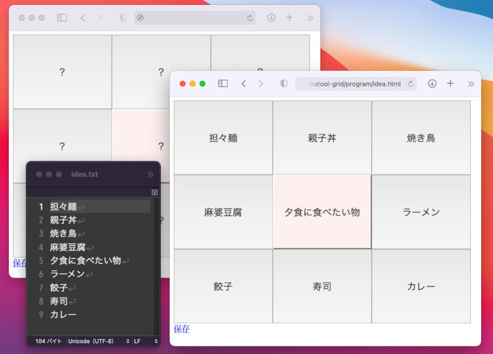Screen dimensions: 493x354
Task: Go forward in front Safari window
Action: (261, 83)
